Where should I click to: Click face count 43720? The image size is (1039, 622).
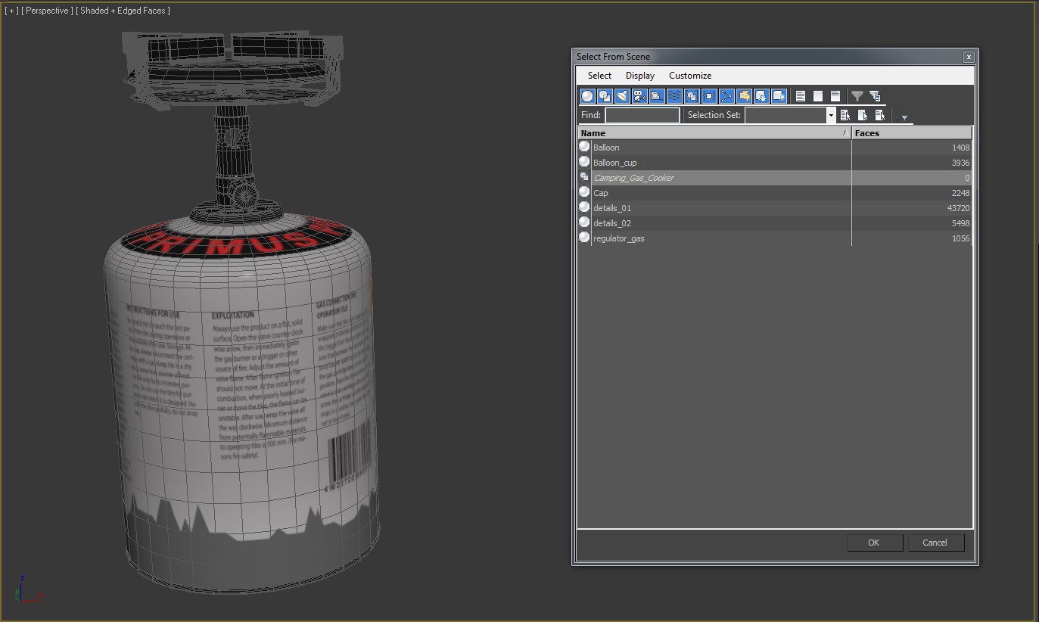tap(958, 208)
